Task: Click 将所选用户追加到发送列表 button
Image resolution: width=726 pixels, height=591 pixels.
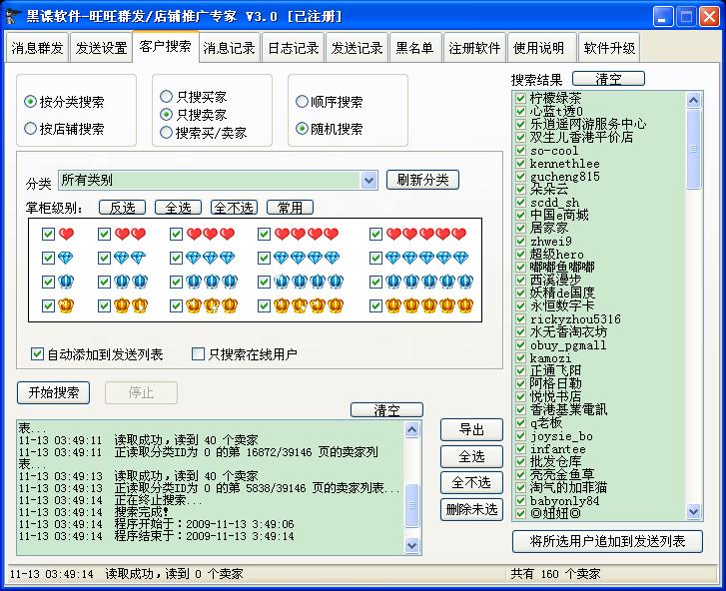Action: click(x=607, y=541)
